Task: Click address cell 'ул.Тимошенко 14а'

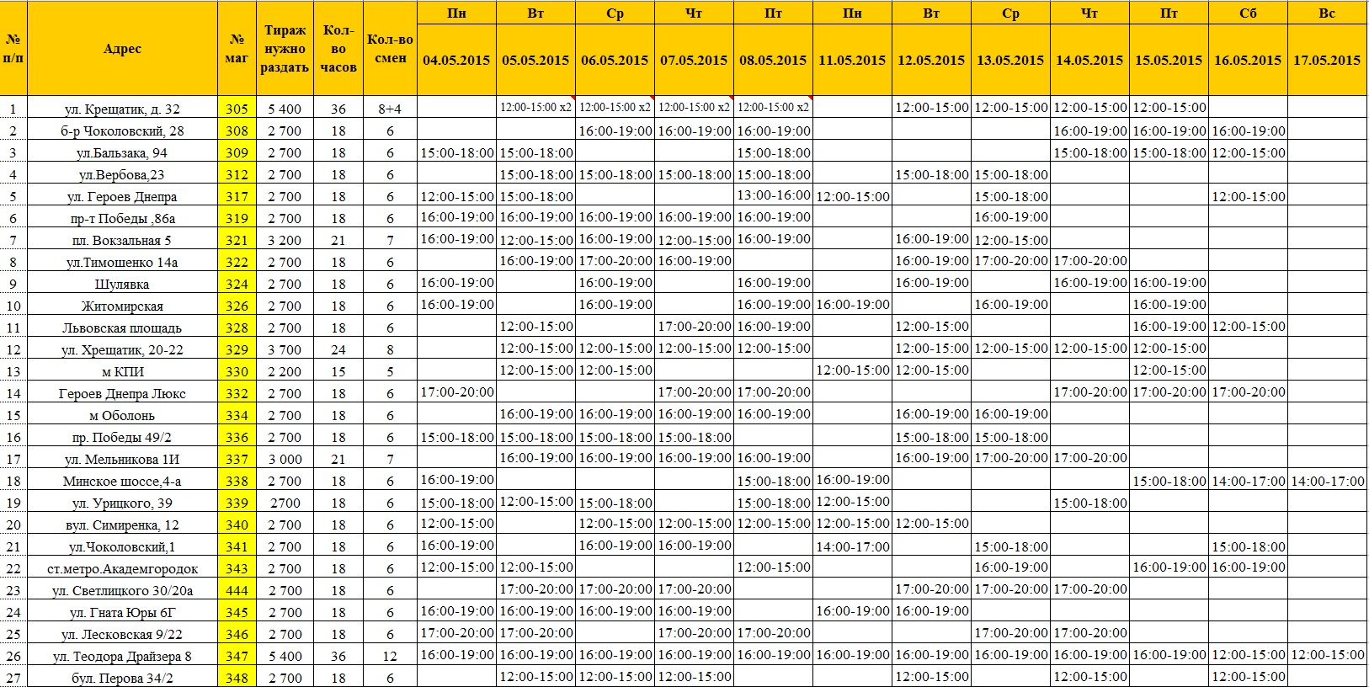Action: (x=122, y=262)
